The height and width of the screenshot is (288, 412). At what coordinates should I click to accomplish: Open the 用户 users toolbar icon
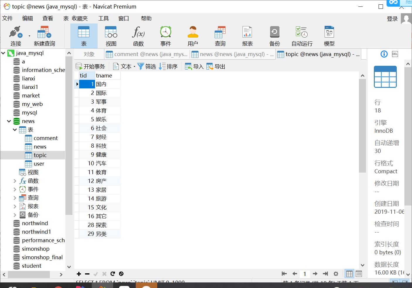pos(193,36)
